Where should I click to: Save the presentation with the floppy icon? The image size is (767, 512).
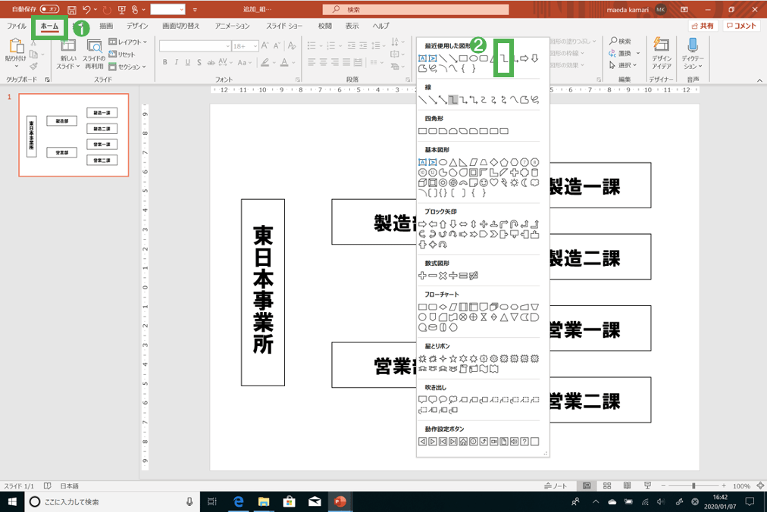[72, 10]
